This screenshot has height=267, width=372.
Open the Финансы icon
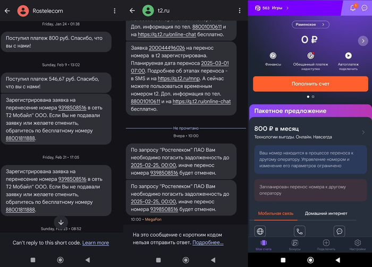coord(273,56)
